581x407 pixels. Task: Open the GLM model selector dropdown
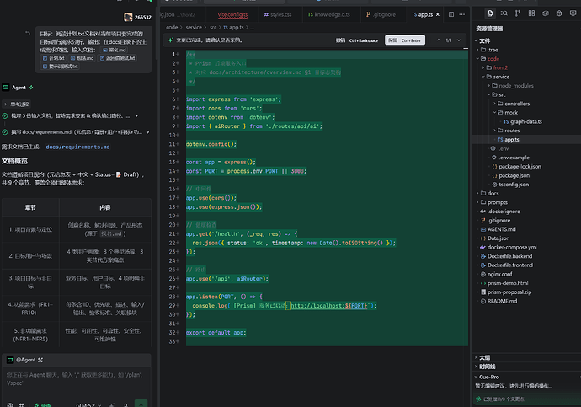click(88, 404)
